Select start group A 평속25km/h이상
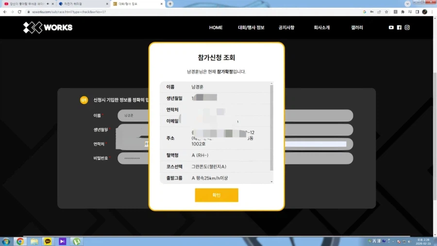Image resolution: width=437 pixels, height=246 pixels. [210, 178]
